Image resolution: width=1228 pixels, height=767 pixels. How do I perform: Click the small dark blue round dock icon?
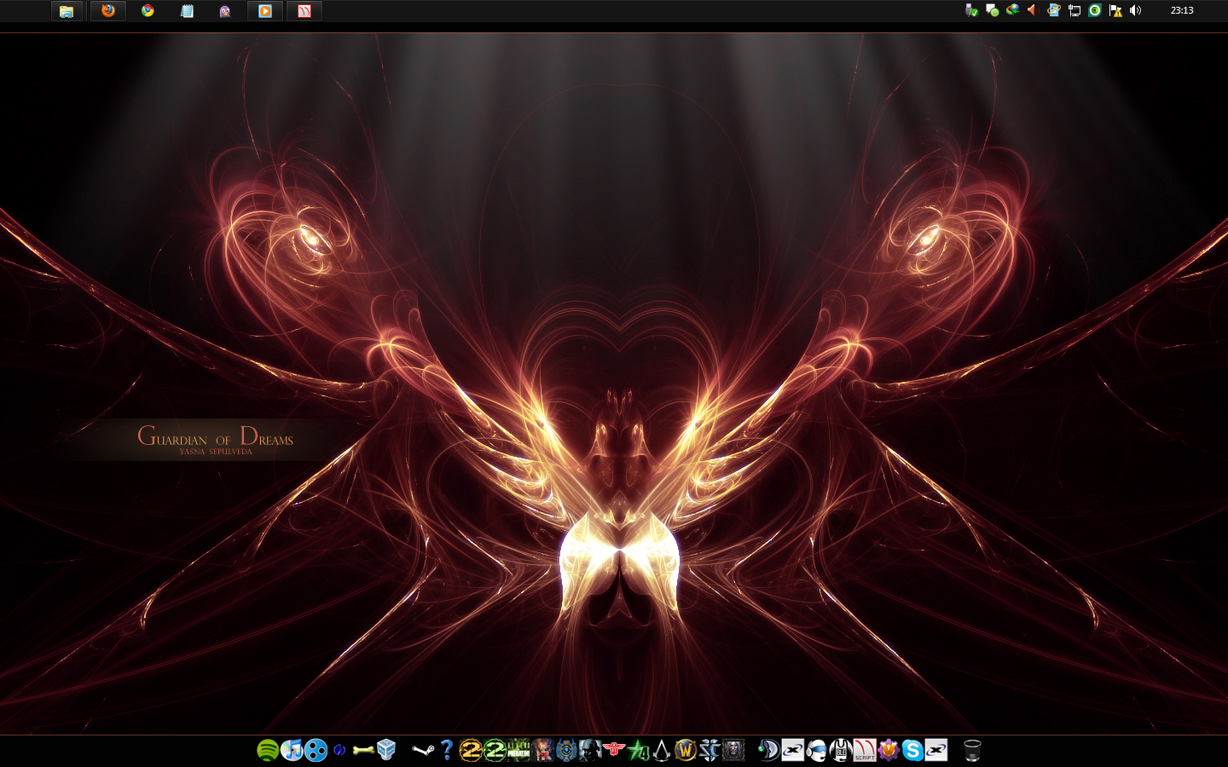coord(339,750)
